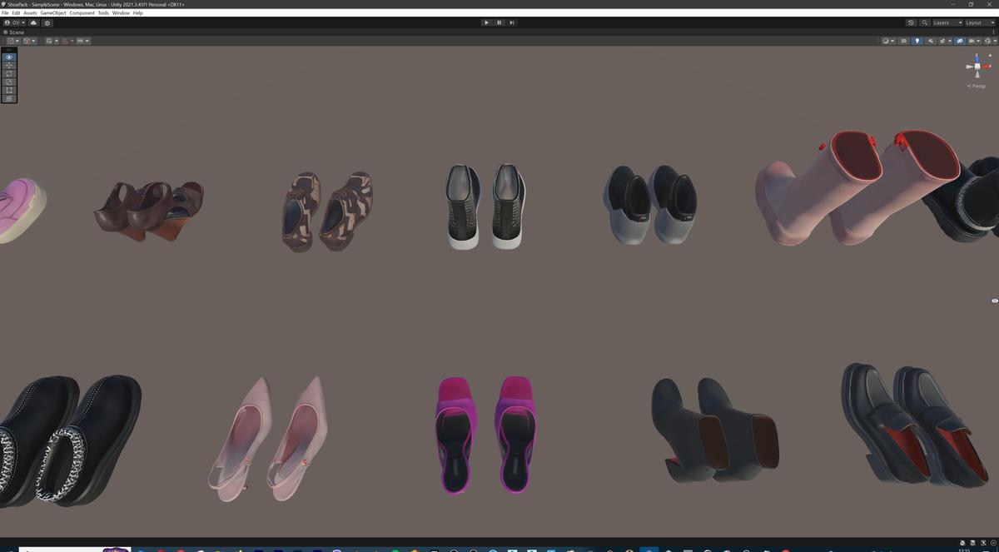Open the Undo History icon in the toolbar
This screenshot has width=999, height=552.
pos(910,22)
